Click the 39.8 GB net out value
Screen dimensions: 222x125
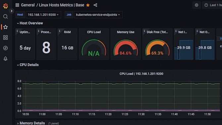205,48
